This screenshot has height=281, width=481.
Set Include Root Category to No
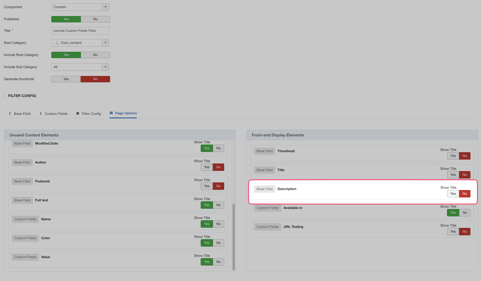(x=95, y=55)
